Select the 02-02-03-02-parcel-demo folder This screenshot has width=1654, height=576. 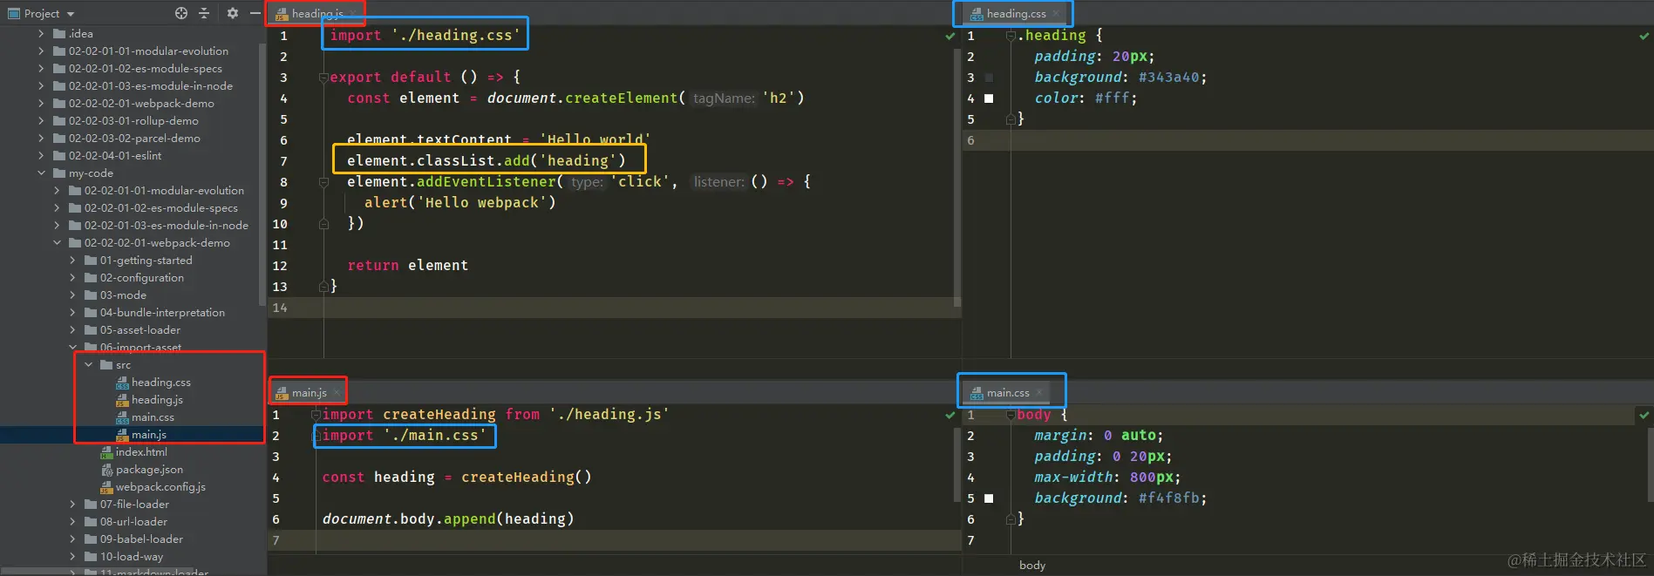point(134,139)
